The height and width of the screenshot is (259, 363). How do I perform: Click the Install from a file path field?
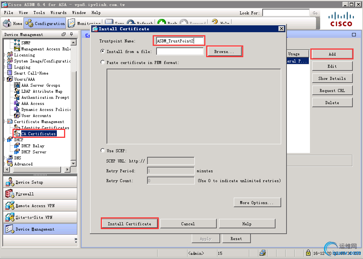click(x=180, y=51)
